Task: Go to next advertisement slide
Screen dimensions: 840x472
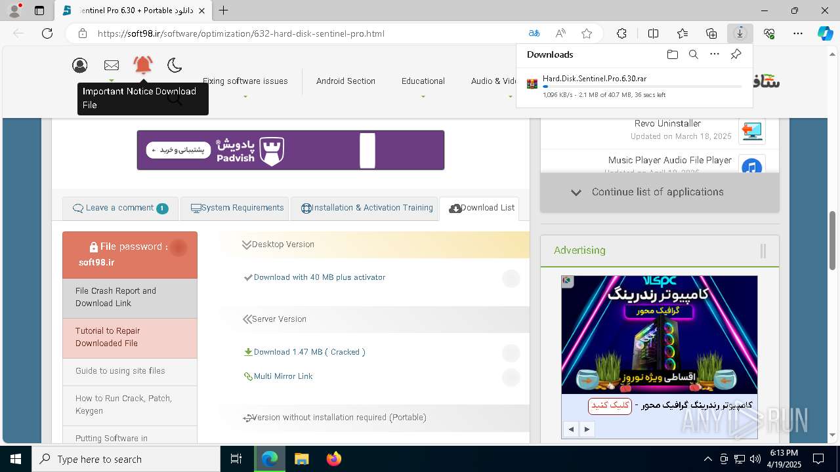Action: pos(587,429)
